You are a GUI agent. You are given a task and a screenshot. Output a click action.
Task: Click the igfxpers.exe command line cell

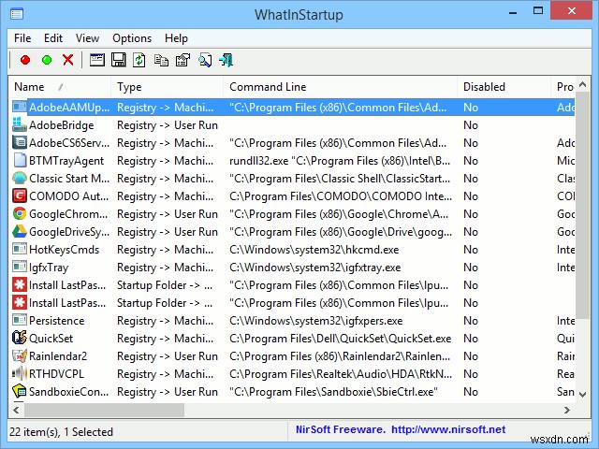coord(316,320)
